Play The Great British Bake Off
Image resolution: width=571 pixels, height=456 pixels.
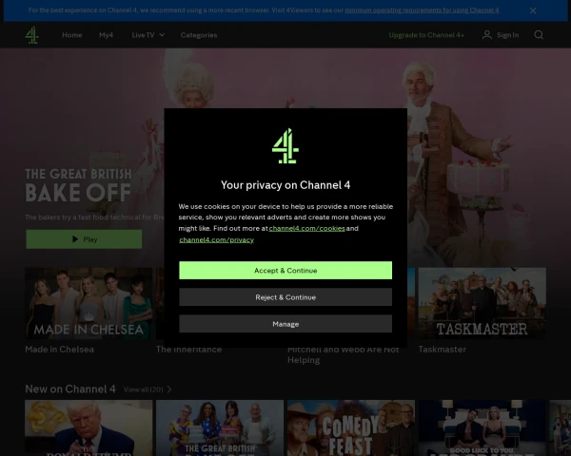pos(84,239)
